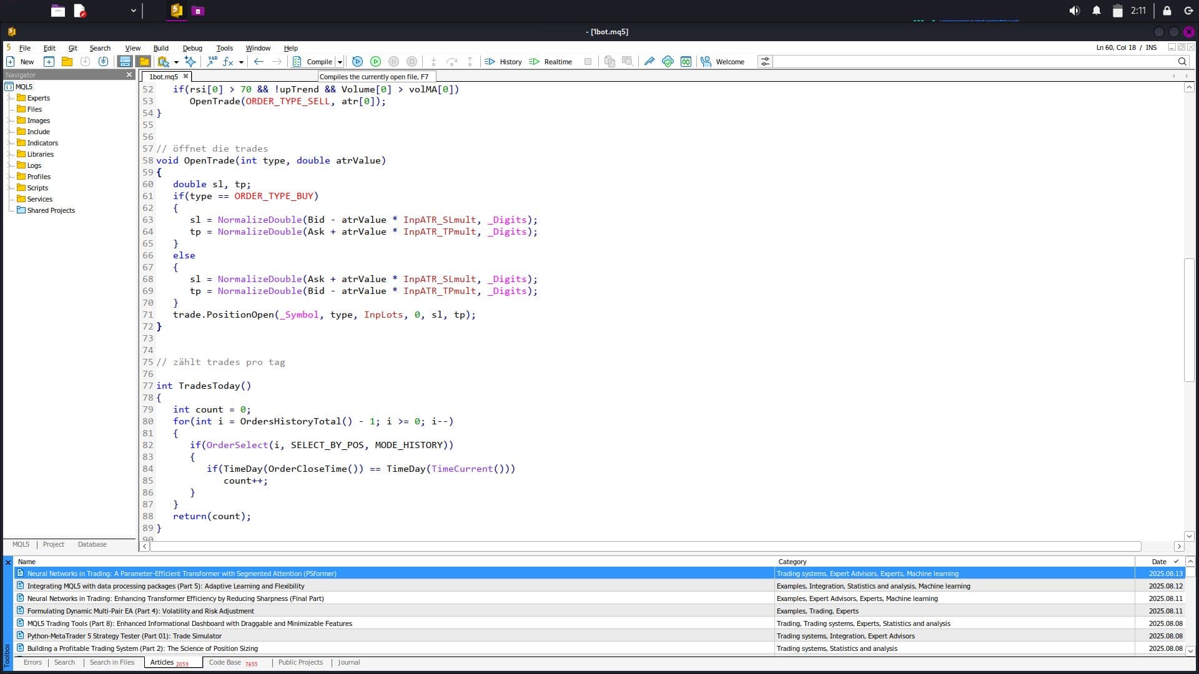Start profiling on Realtime data
Image resolution: width=1199 pixels, height=674 pixels.
click(x=550, y=61)
